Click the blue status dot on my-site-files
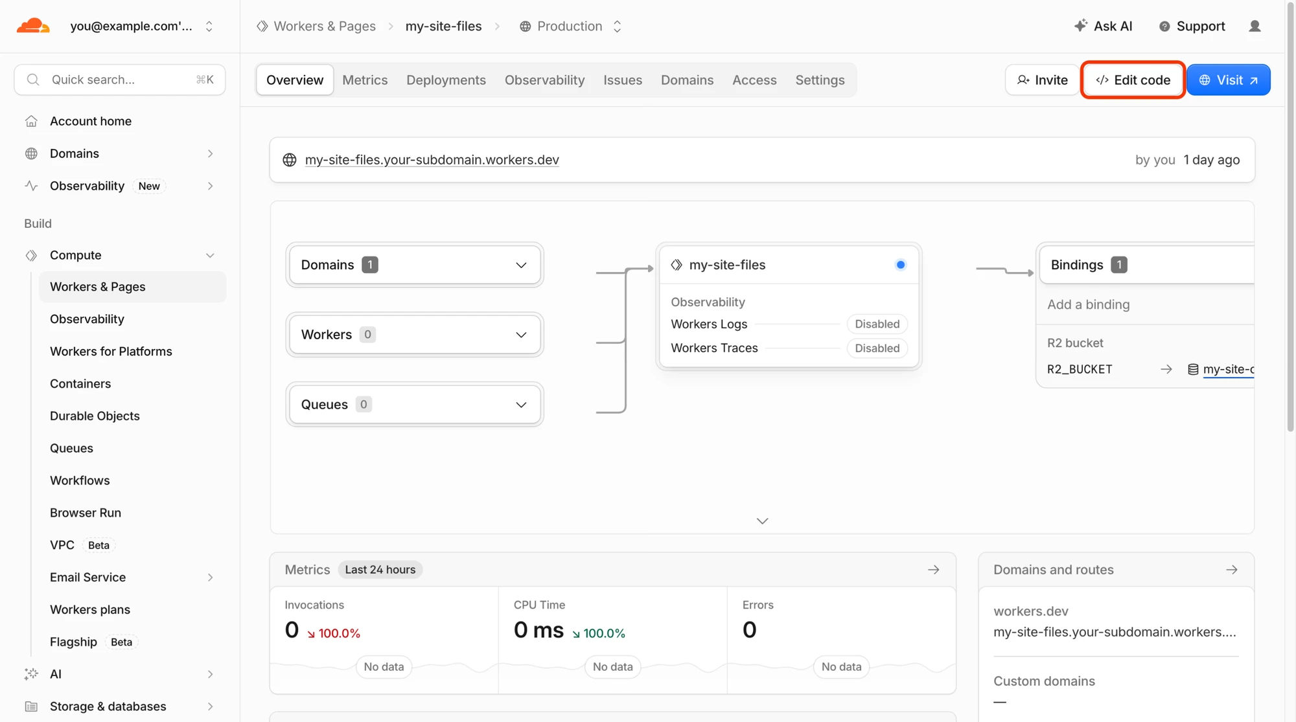Viewport: 1296px width, 722px height. (901, 265)
